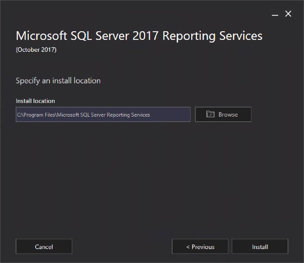Place cursor in the C:\Program Files path field
Viewport: 304px width, 263px height.
(103, 114)
